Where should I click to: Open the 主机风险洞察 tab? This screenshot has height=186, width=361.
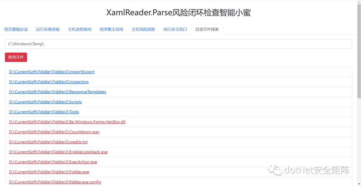pos(143,29)
